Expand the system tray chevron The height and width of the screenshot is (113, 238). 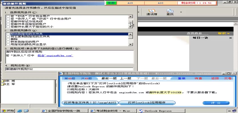[229, 111]
